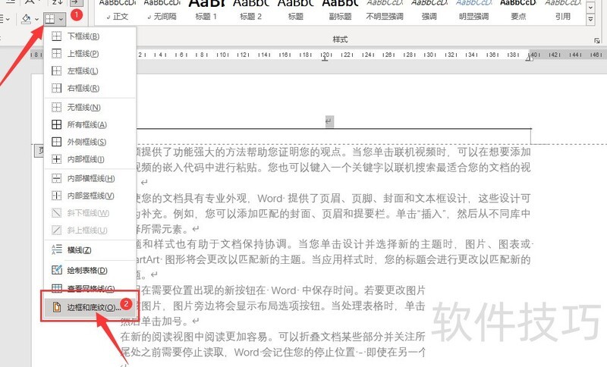Click the centre tab stop on ruler

tap(326, 58)
